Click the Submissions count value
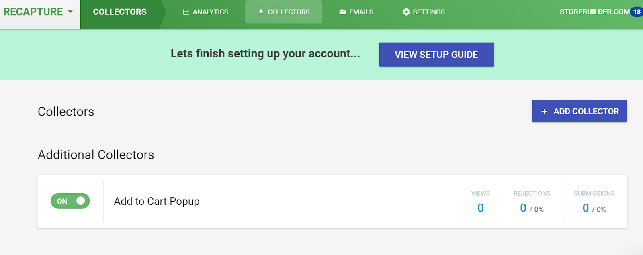 (586, 208)
